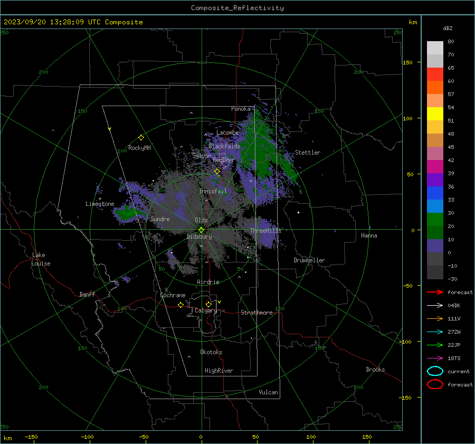The width and height of the screenshot is (475, 444).
Task: Click the red forecast arrow in the legend
Action: (435, 292)
